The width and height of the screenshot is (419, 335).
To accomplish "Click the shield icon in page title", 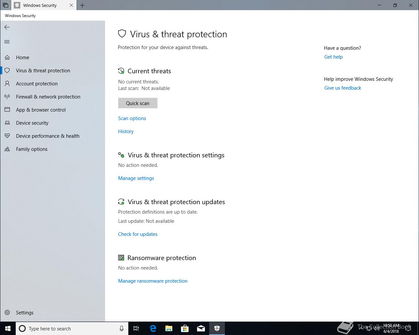I will pyautogui.click(x=122, y=34).
